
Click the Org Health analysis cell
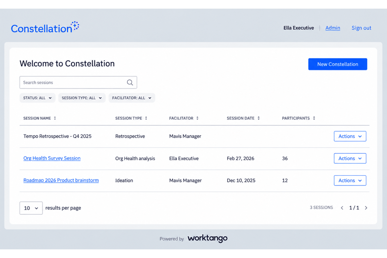(x=135, y=158)
